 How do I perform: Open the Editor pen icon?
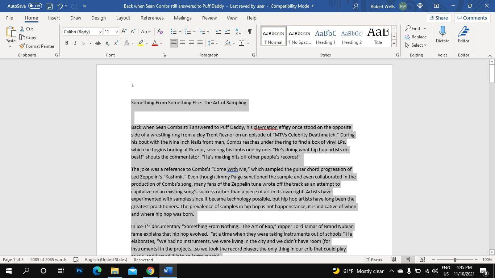click(463, 32)
